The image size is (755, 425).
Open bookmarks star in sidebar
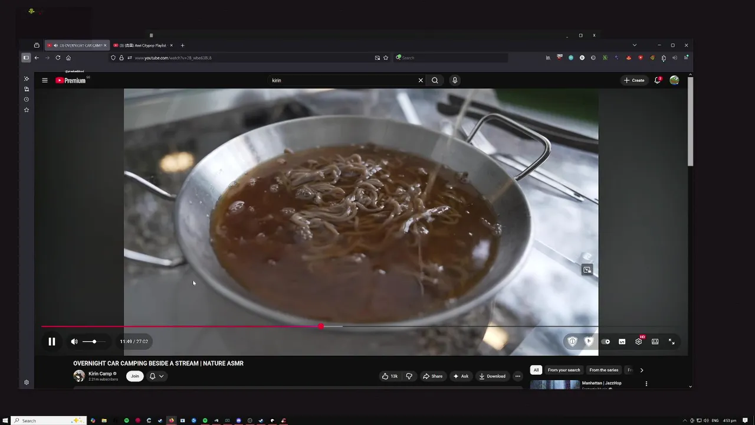pos(27,110)
